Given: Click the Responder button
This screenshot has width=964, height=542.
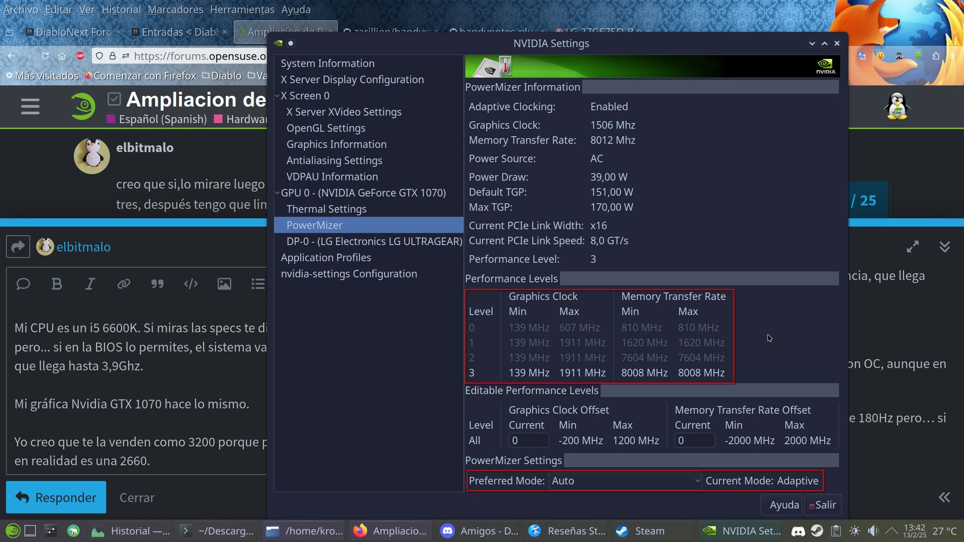Looking at the screenshot, I should [x=56, y=497].
